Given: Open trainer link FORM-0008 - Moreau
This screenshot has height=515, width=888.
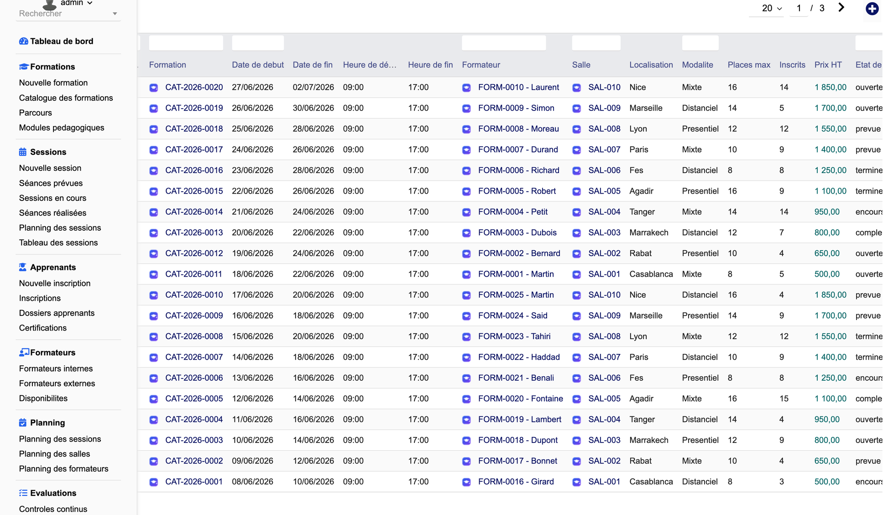Looking at the screenshot, I should [x=518, y=129].
